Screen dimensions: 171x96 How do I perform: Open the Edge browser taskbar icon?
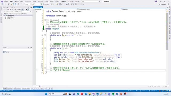pyautogui.click(x=78, y=94)
